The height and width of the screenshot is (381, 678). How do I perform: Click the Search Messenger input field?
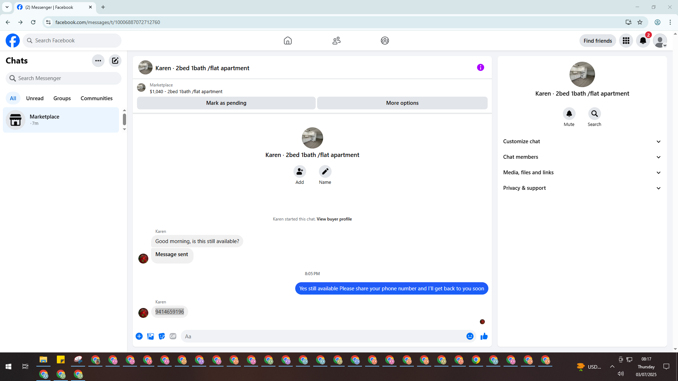pos(67,78)
